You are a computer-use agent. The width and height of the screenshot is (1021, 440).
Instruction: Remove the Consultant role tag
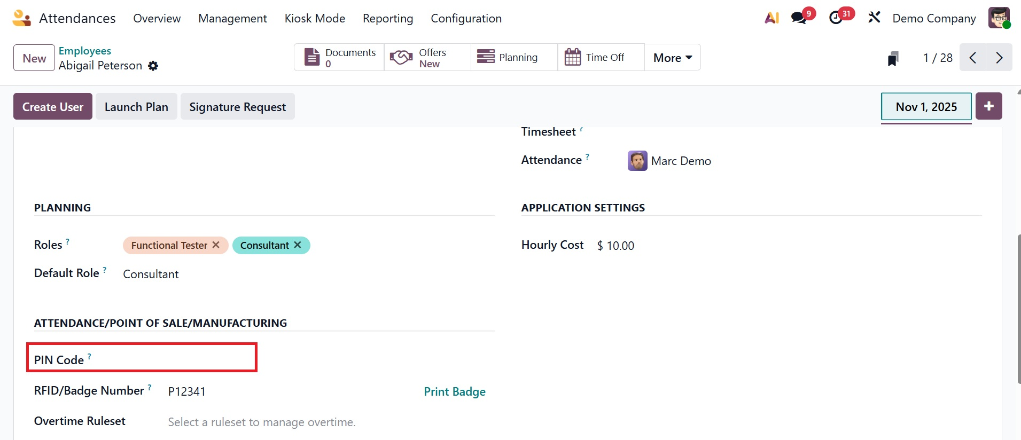298,245
